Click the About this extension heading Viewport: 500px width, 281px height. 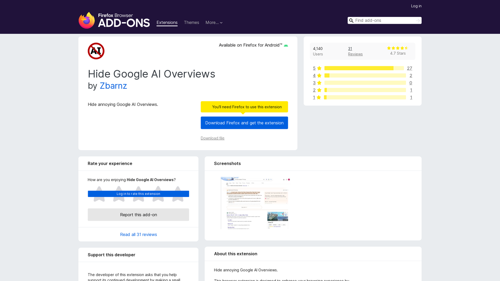[x=236, y=254]
